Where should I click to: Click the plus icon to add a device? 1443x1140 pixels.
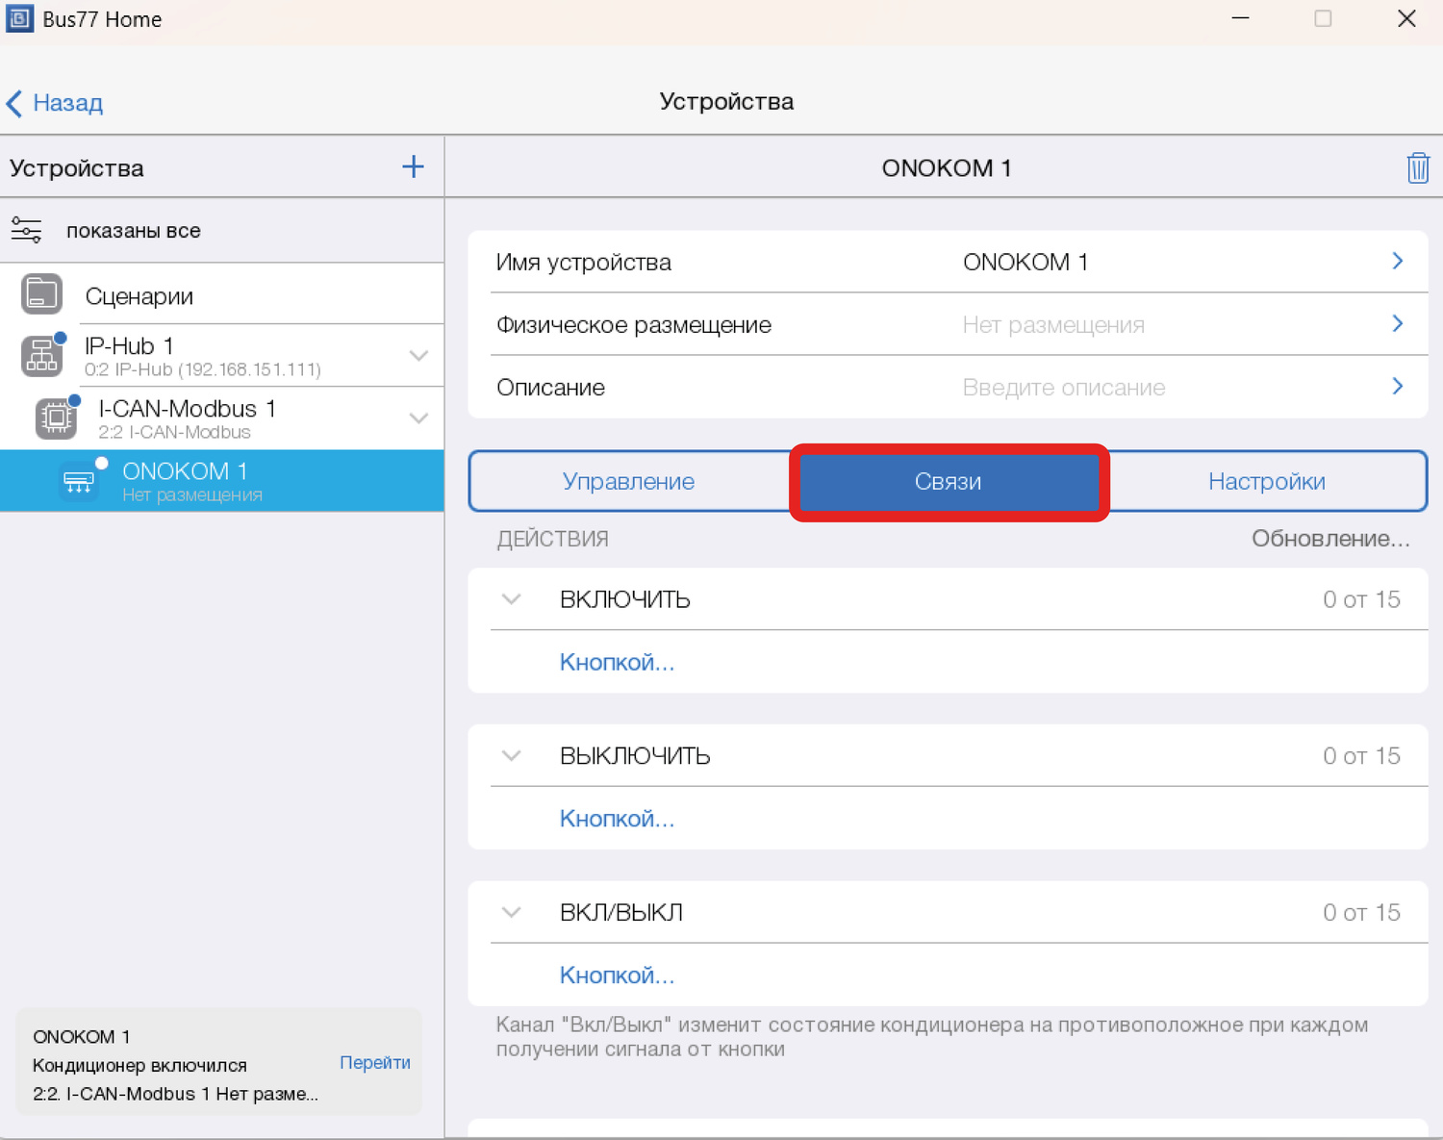click(x=413, y=167)
